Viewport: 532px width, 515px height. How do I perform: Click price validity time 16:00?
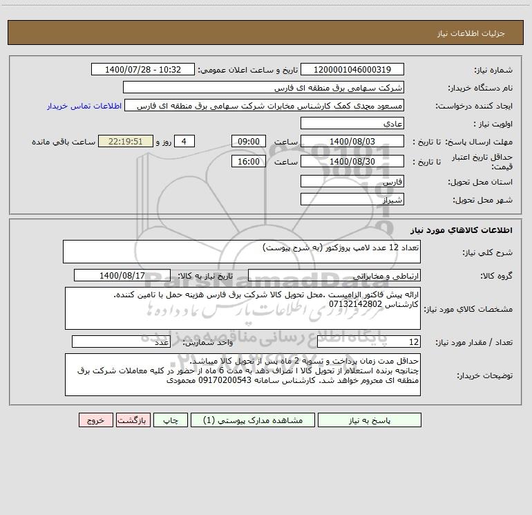click(248, 161)
